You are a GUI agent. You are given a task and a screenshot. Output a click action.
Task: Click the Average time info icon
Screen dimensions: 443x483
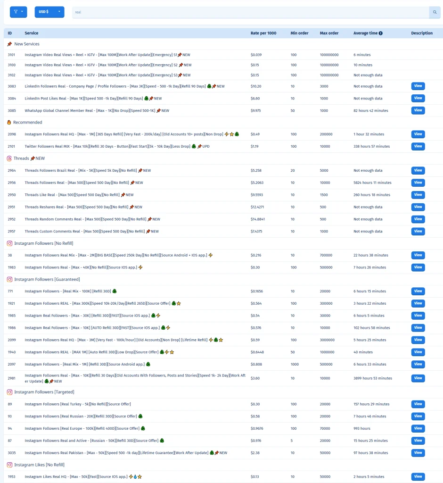[381, 33]
